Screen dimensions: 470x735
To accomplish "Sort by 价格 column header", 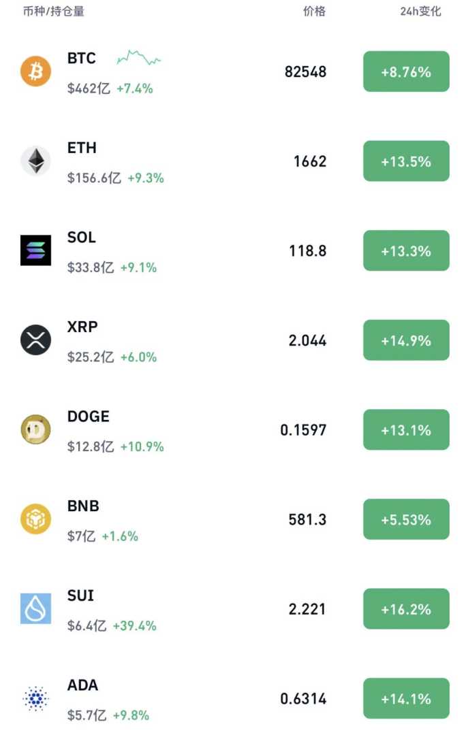I will pos(314,12).
